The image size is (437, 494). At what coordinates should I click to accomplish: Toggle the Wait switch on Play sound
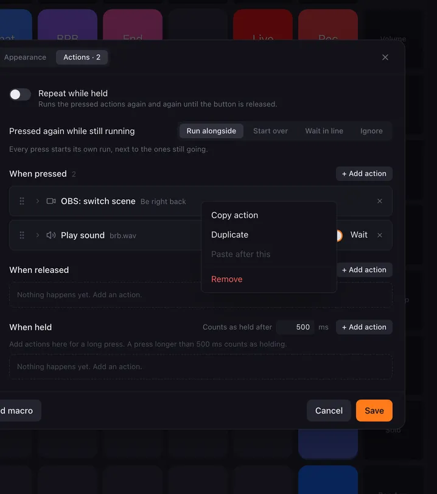point(339,235)
